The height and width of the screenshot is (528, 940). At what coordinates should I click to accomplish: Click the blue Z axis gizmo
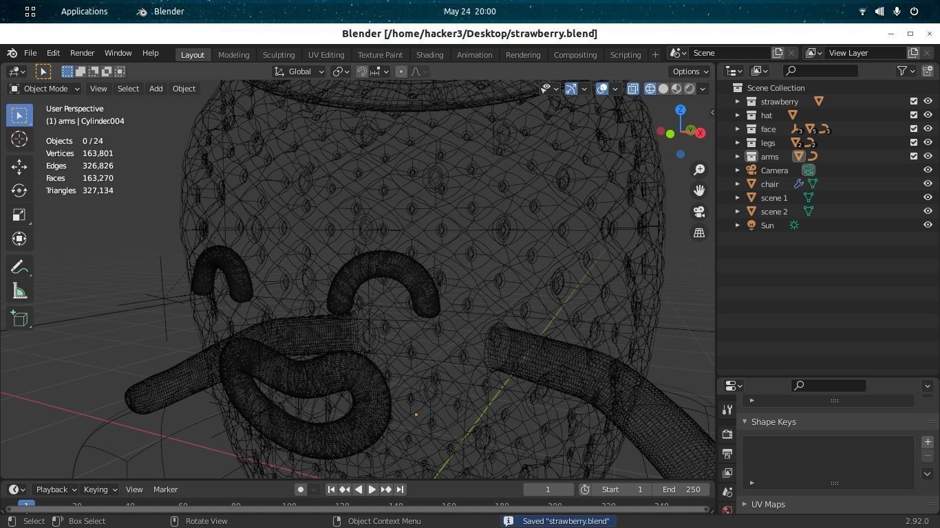coord(680,110)
